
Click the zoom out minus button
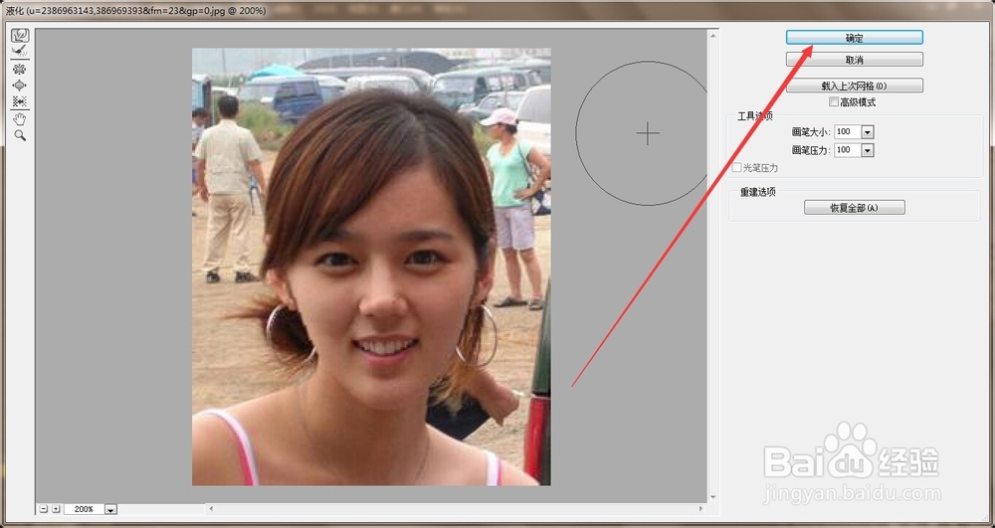click(43, 509)
